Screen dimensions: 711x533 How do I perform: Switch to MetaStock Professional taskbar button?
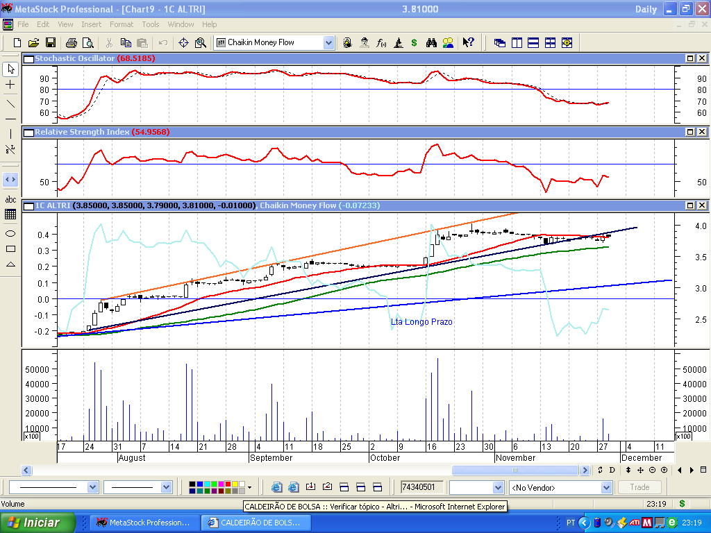pos(145,523)
